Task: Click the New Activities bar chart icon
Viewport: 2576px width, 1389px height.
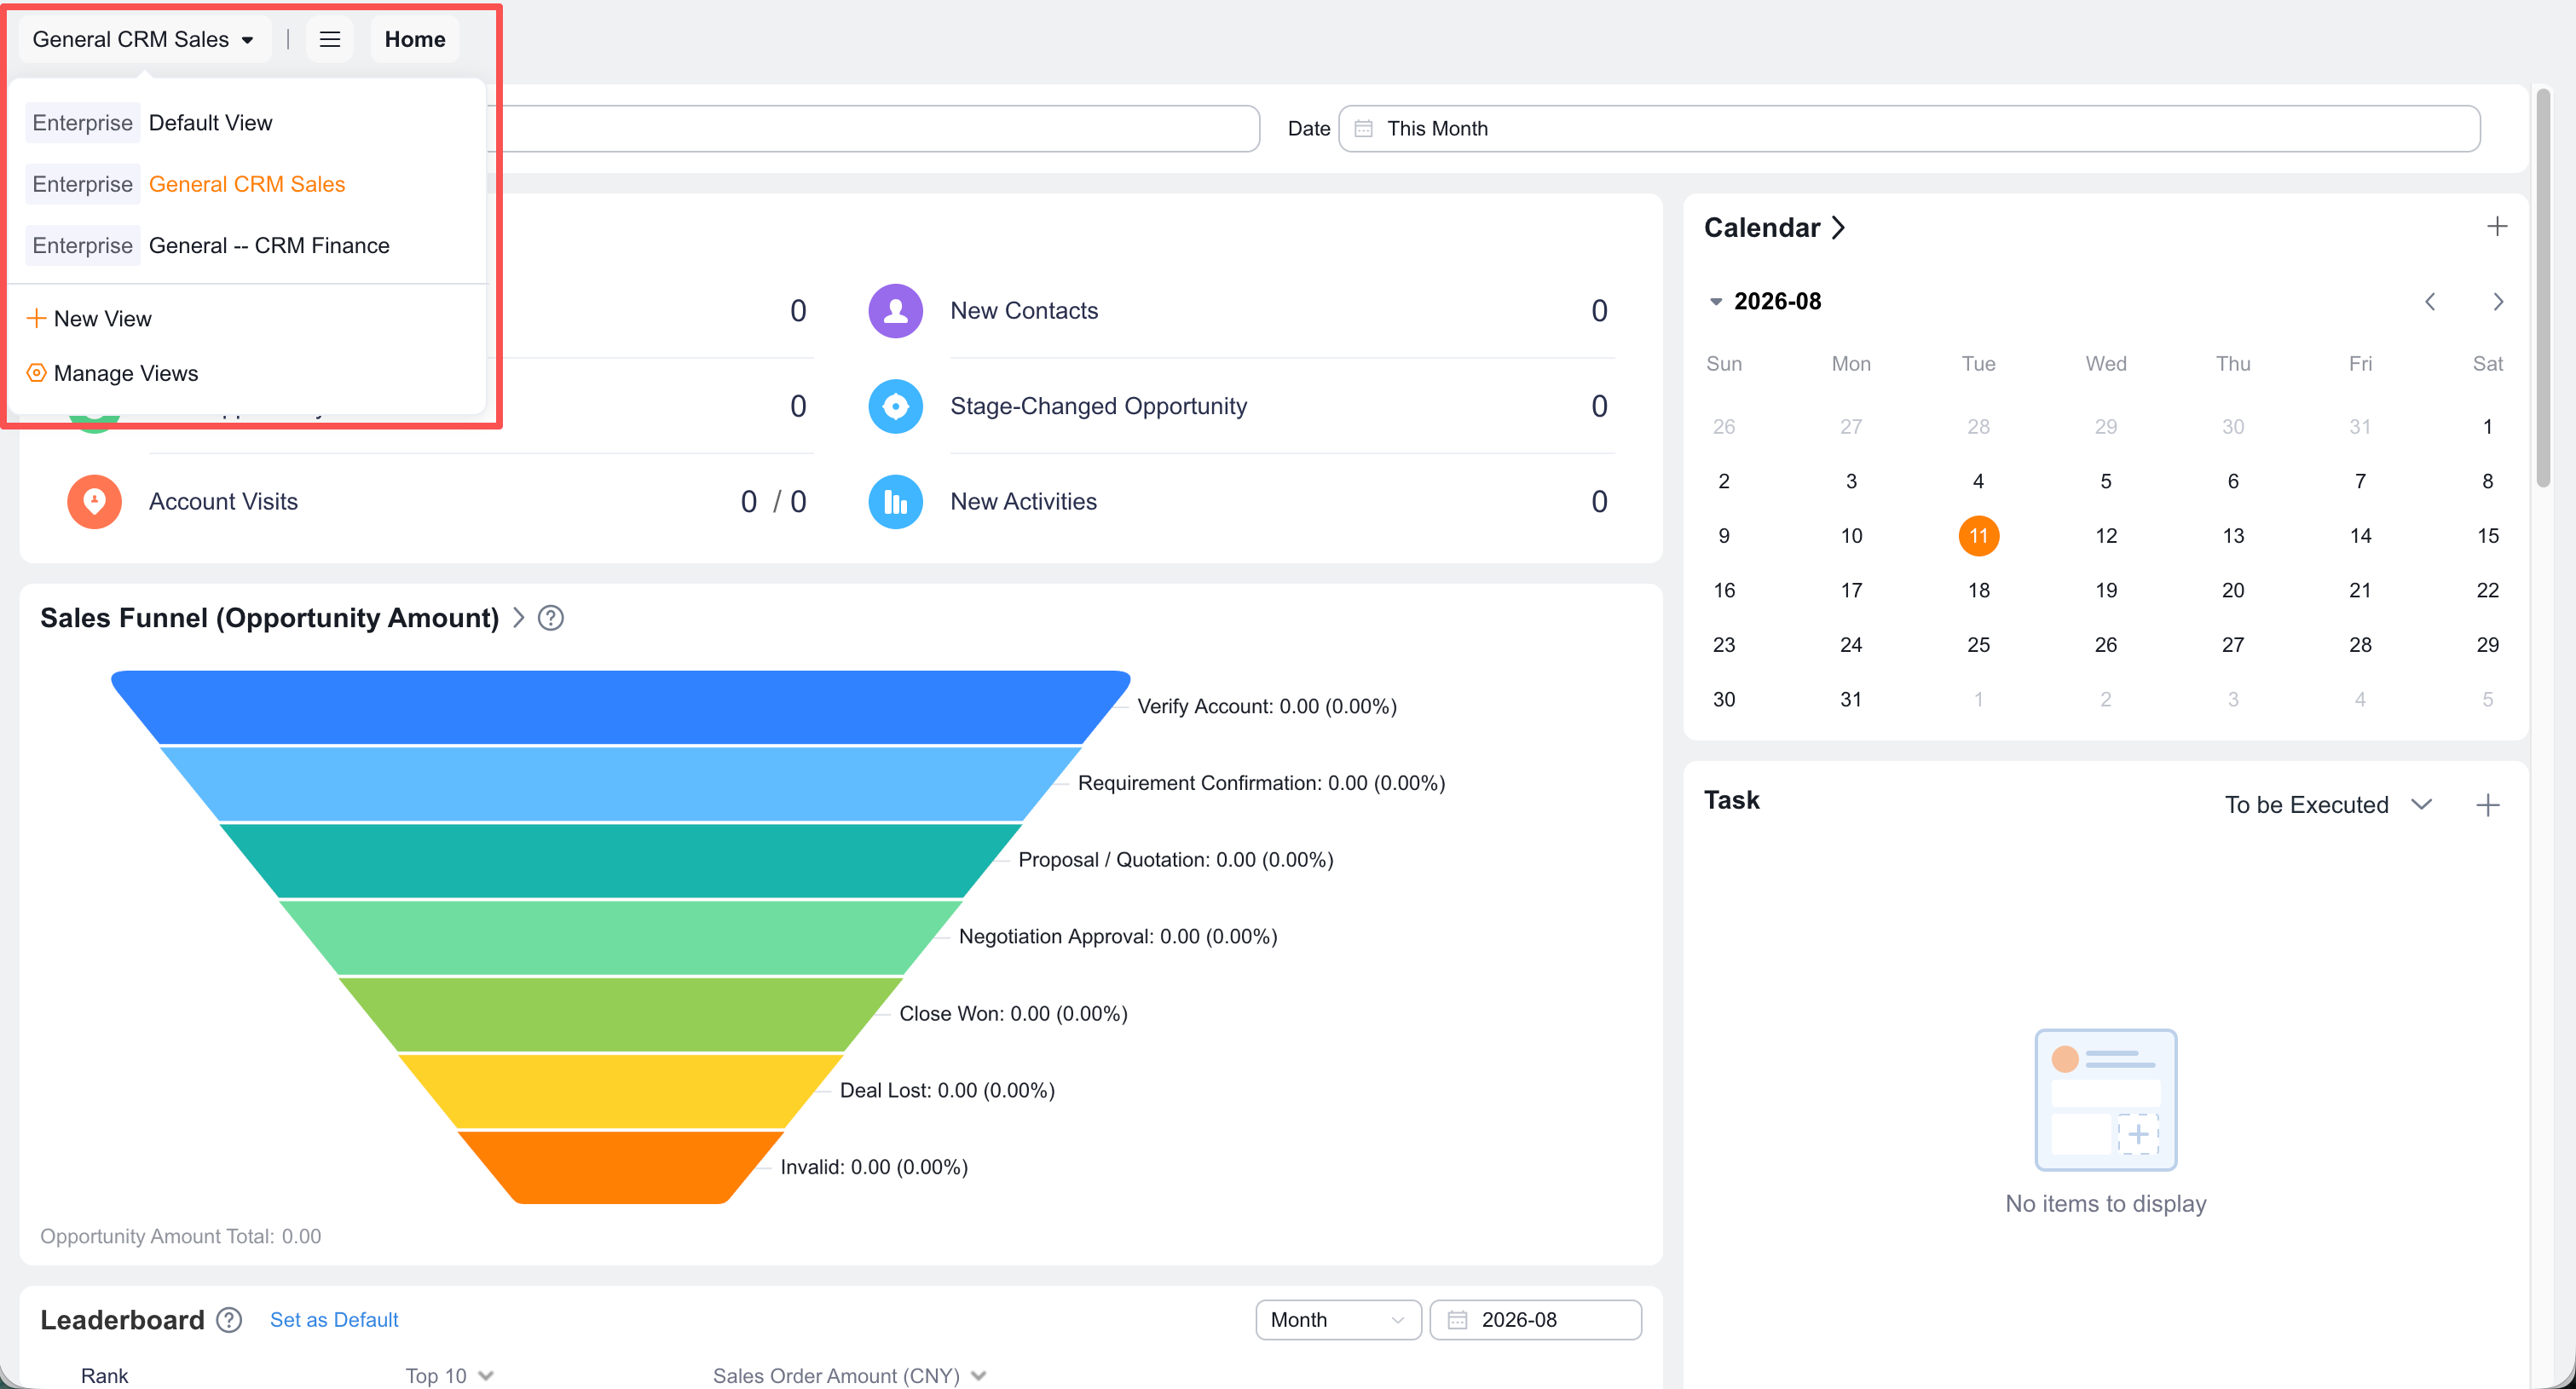Action: coord(895,502)
